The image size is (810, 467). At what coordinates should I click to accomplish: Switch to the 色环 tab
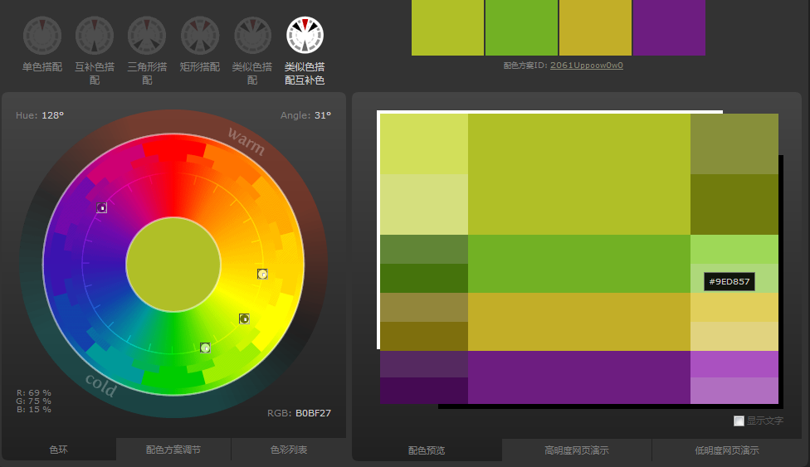tap(59, 450)
